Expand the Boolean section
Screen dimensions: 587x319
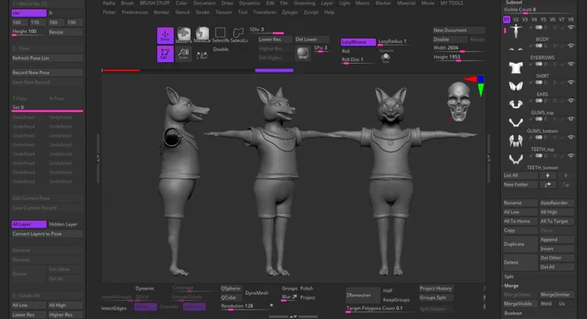click(513, 313)
